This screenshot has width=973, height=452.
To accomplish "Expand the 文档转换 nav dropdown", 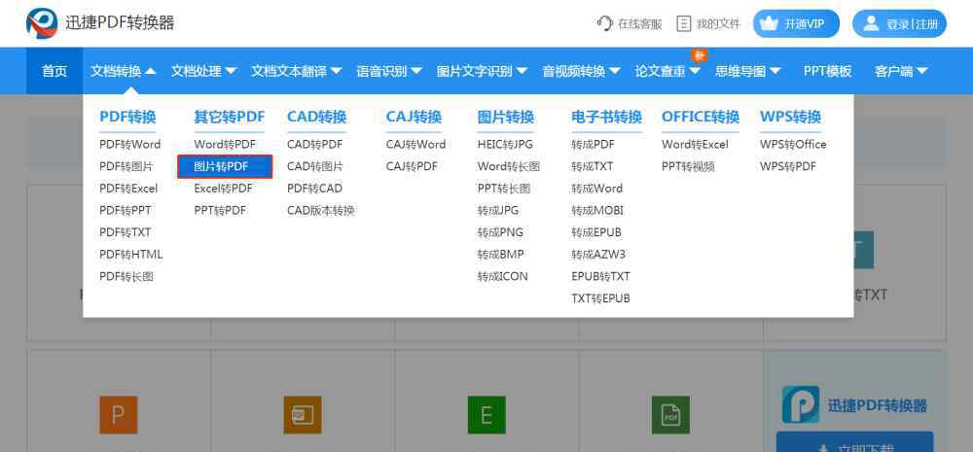I will click(x=123, y=71).
